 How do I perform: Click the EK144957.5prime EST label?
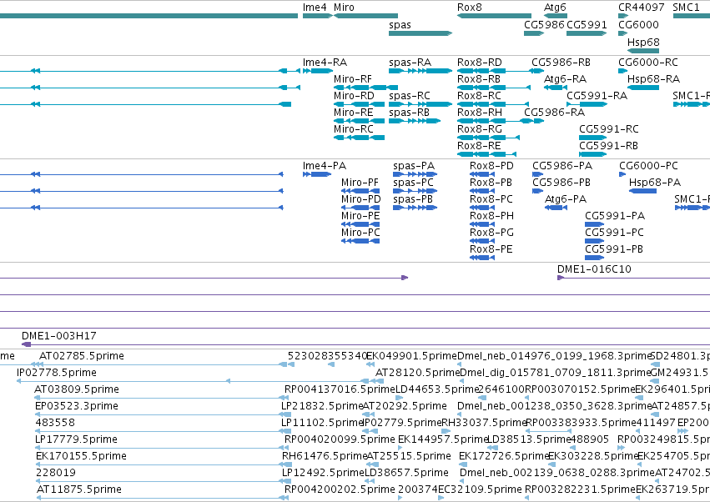(x=443, y=439)
